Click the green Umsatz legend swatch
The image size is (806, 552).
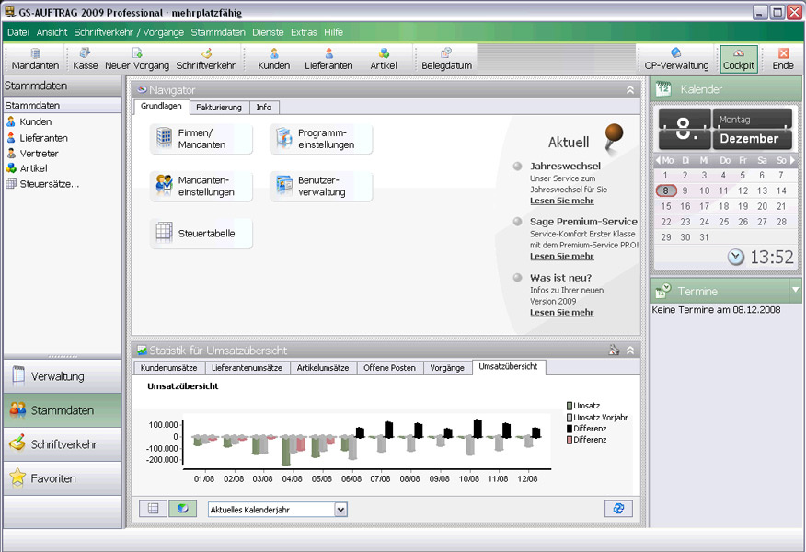[x=570, y=406]
